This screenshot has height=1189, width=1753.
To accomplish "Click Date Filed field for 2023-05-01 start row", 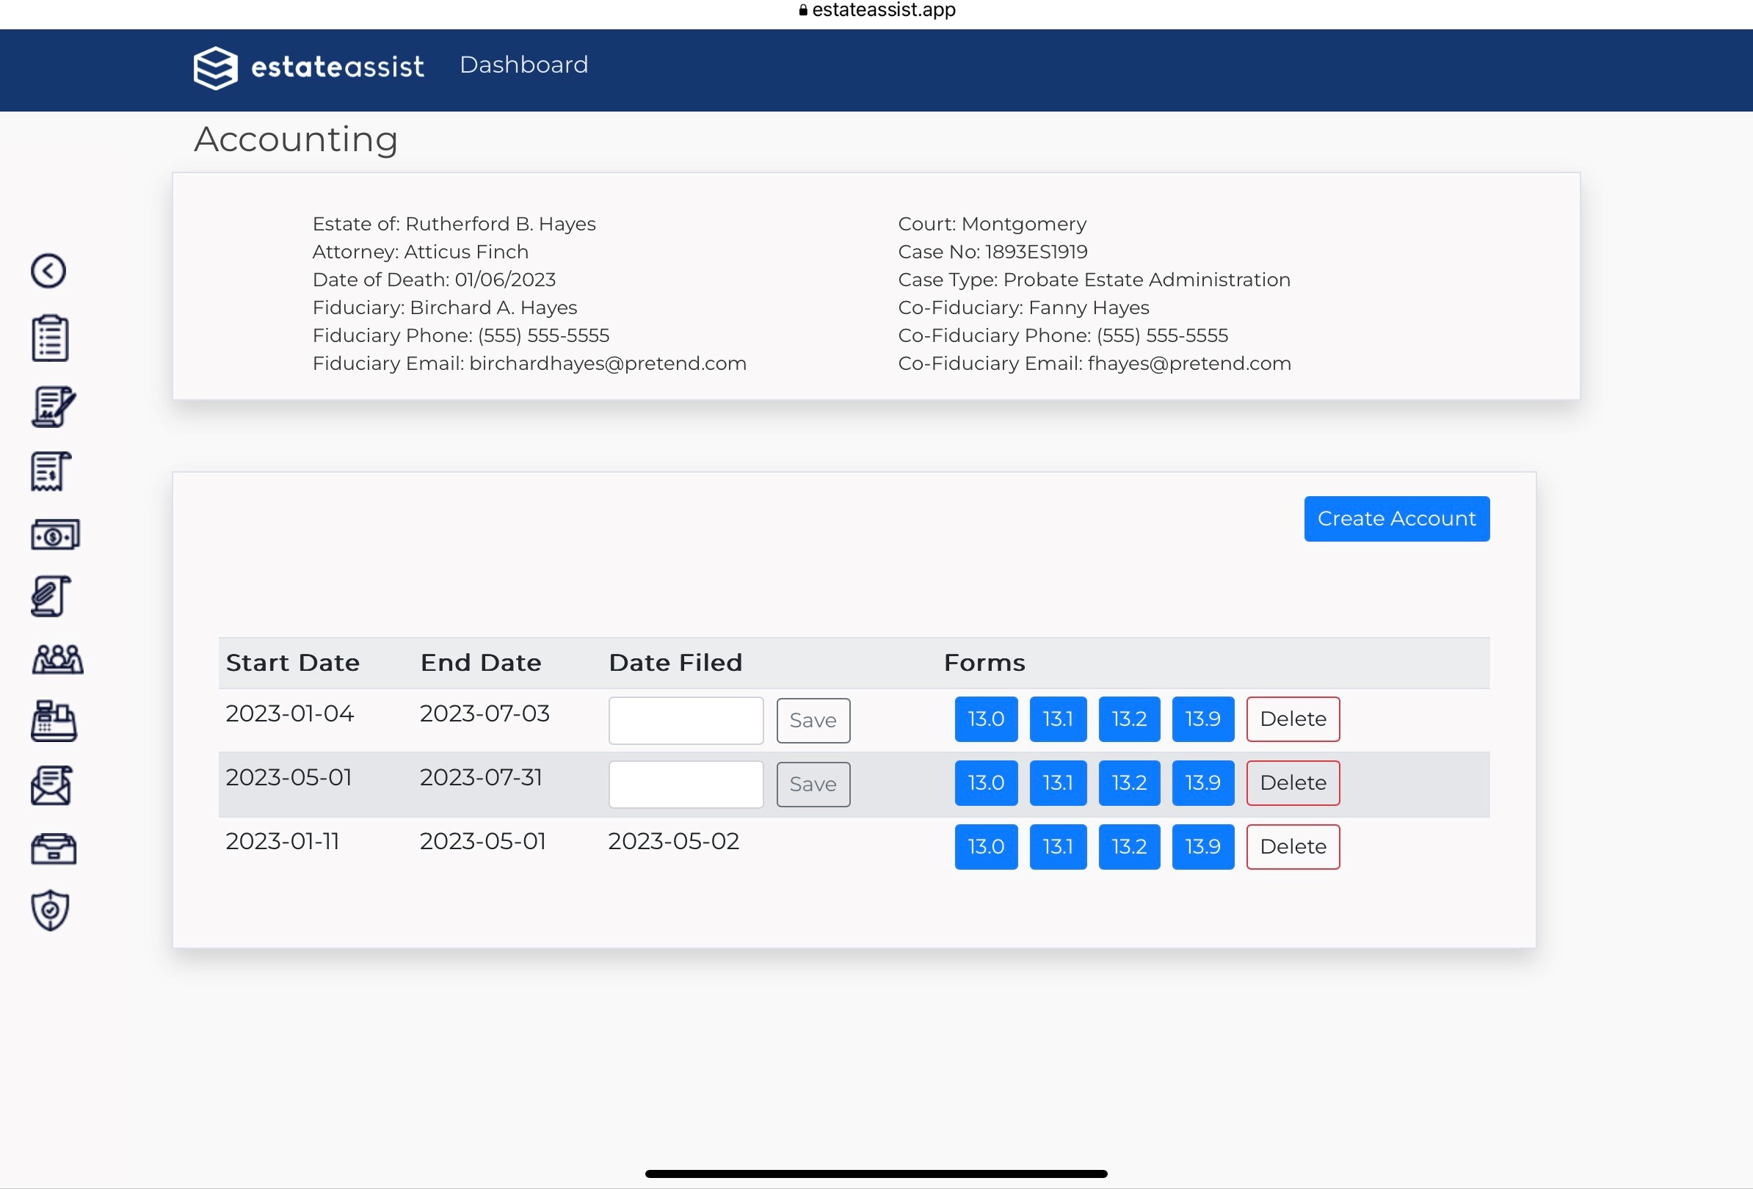I will [686, 784].
